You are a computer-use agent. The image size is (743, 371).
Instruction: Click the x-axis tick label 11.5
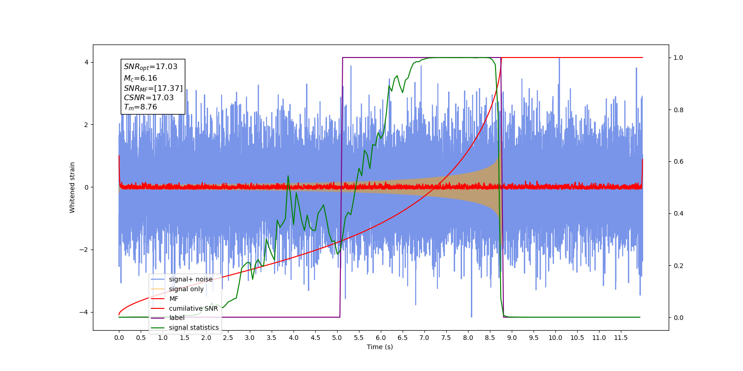pyautogui.click(x=621, y=338)
